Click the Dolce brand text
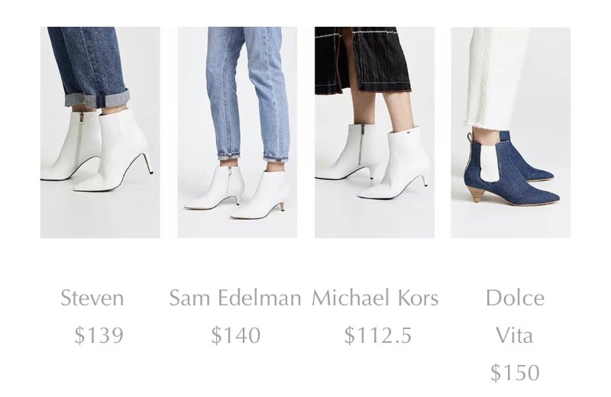The image size is (611, 397). 515,298
